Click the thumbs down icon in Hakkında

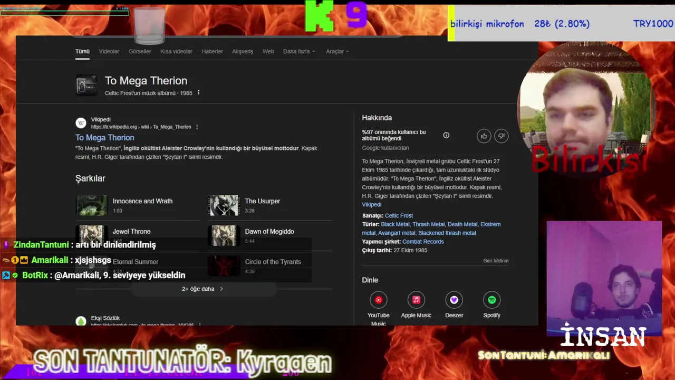tap(501, 136)
